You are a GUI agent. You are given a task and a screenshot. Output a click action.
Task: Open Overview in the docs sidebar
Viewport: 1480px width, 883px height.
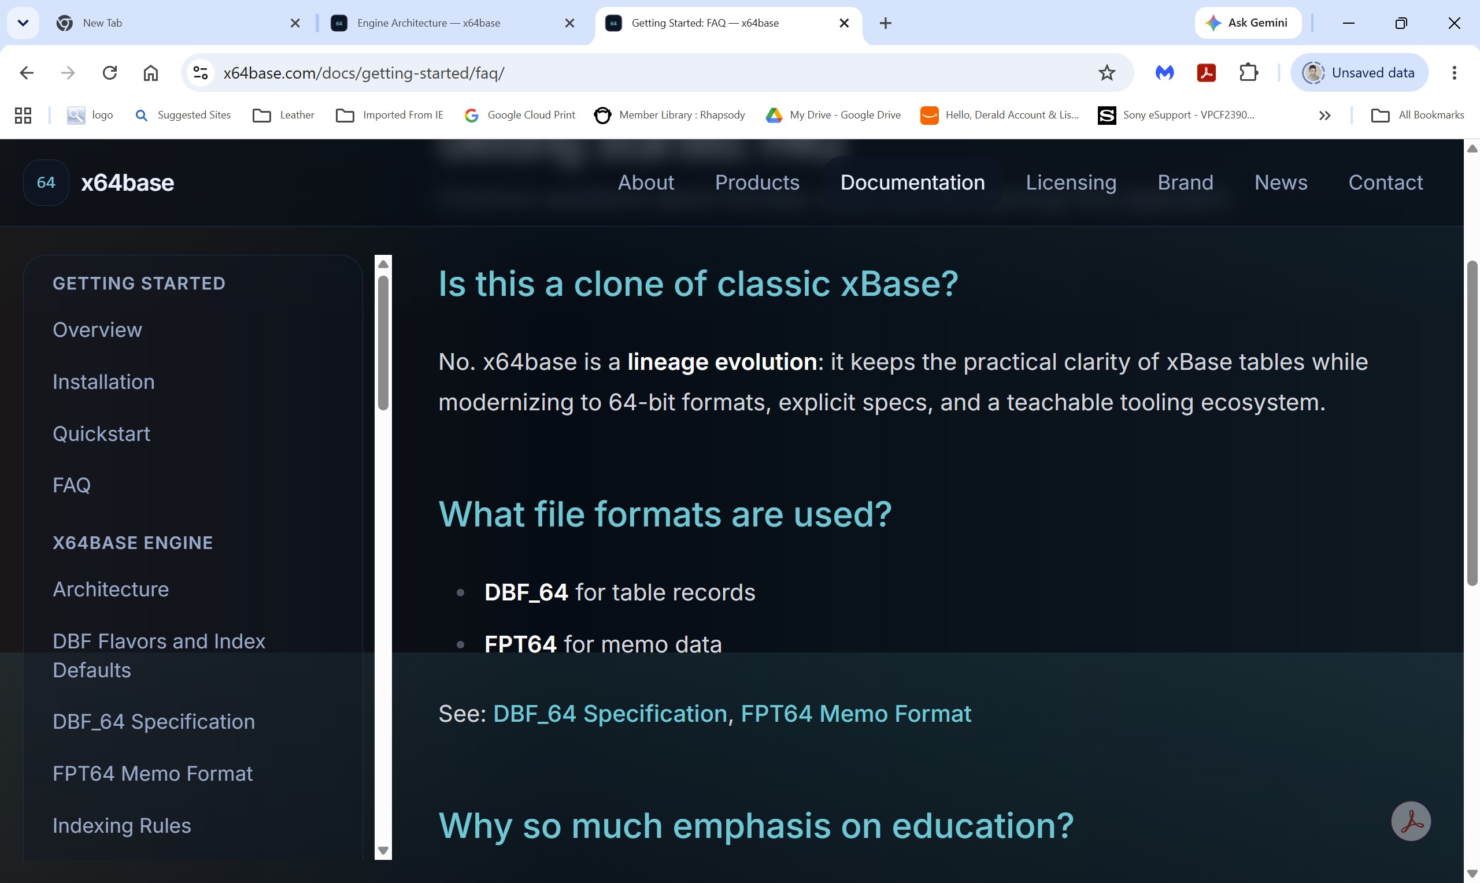[97, 329]
